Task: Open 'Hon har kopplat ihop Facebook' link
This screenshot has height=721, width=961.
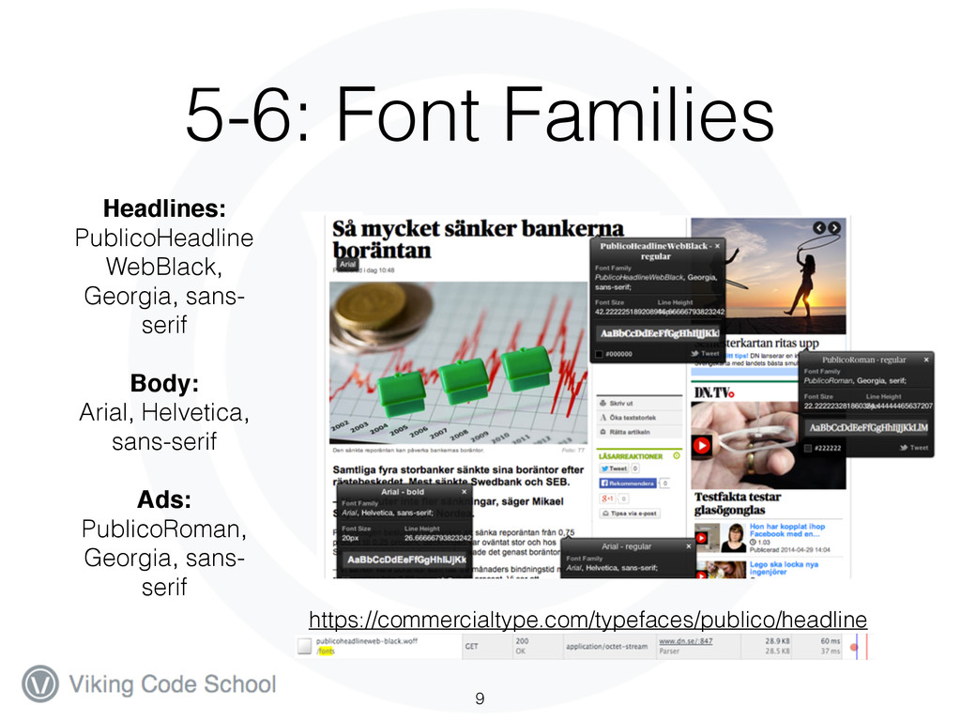Action: [x=787, y=530]
